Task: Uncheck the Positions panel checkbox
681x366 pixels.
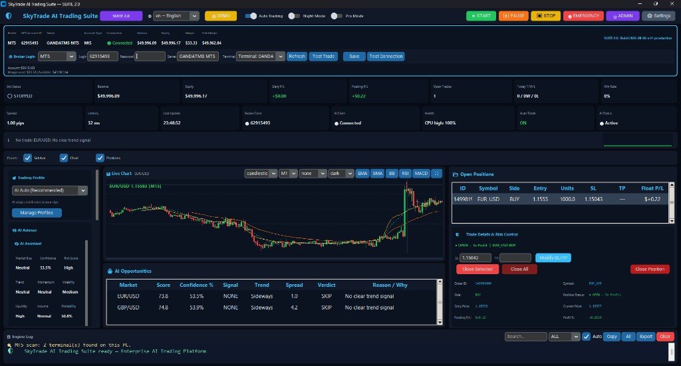Action: point(100,158)
